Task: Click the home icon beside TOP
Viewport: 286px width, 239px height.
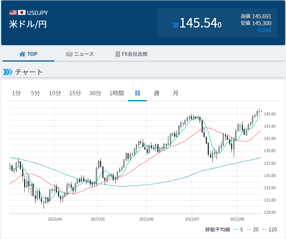Action: pos(22,54)
